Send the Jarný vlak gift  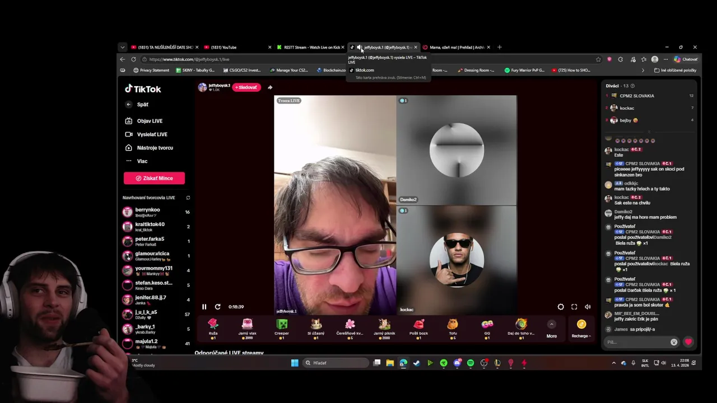(x=247, y=329)
